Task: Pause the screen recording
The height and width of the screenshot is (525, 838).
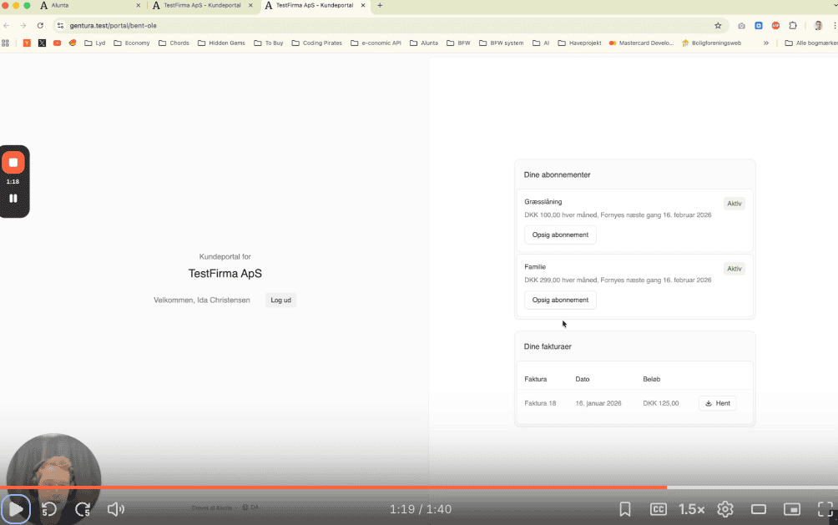Action: (13, 199)
